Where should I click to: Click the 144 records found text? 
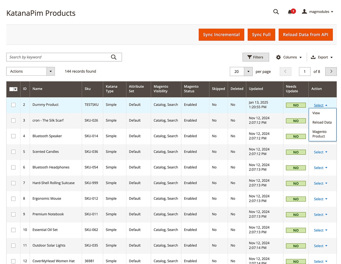point(80,71)
